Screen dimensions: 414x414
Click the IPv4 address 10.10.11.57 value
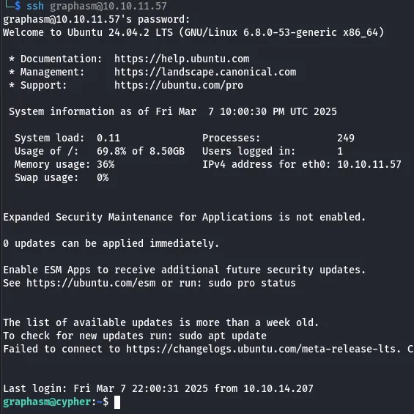pyautogui.click(x=369, y=164)
